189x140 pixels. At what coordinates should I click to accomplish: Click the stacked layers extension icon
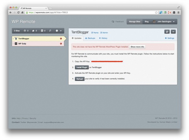(174, 12)
